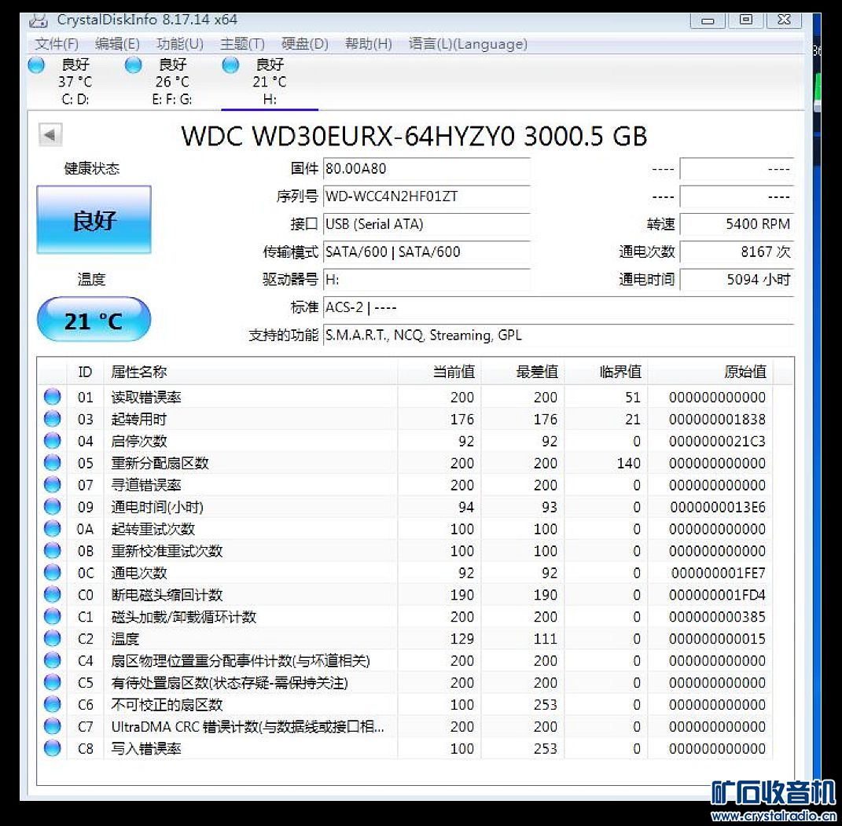The width and height of the screenshot is (842, 826).
Task: Click the disk title WDC WD30EURX-64HYZY0
Action: (414, 136)
